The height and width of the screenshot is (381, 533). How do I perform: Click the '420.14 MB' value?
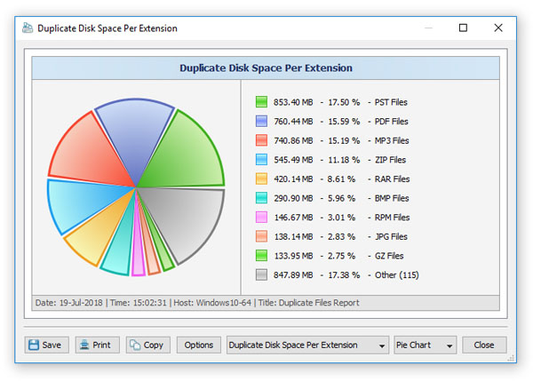click(x=293, y=179)
